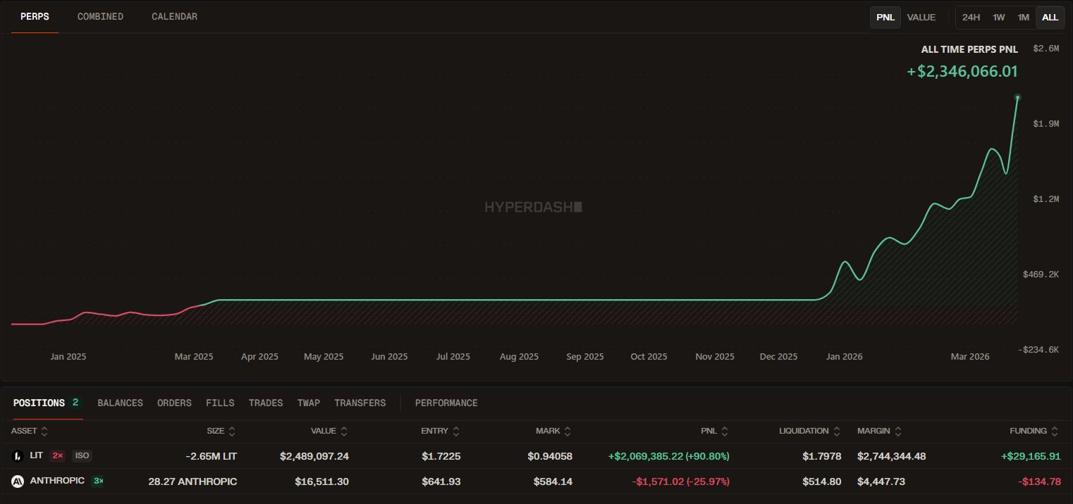Image resolution: width=1073 pixels, height=504 pixels.
Task: Sort by Asset column arrows
Action: click(x=44, y=431)
